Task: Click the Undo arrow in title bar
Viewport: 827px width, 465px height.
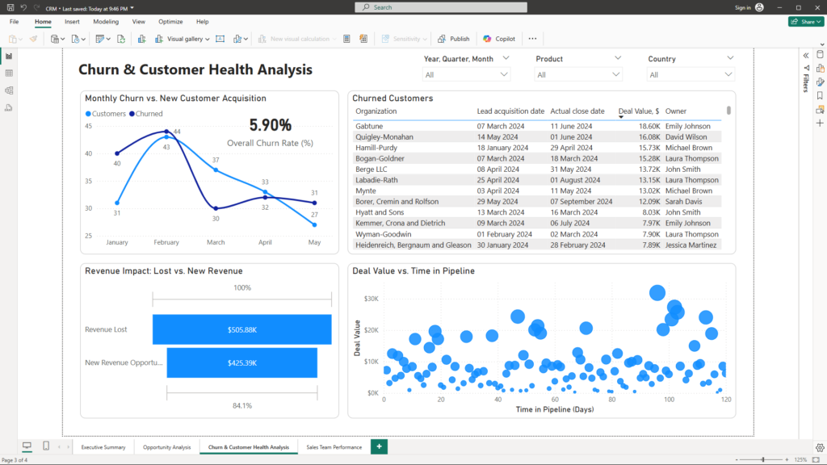Action: (x=23, y=7)
